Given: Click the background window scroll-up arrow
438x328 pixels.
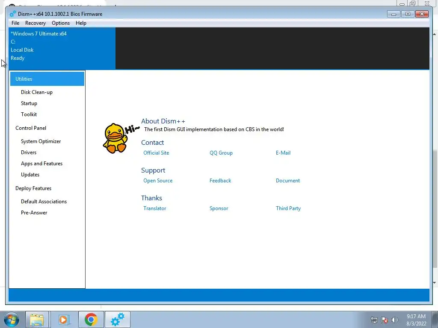Looking at the screenshot, I should pyautogui.click(x=435, y=34).
